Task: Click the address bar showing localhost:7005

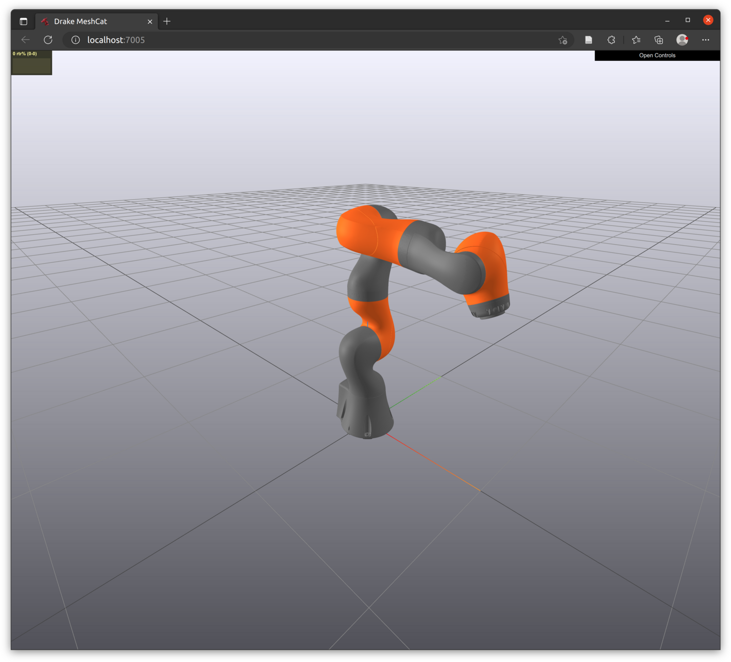Action: pos(319,40)
